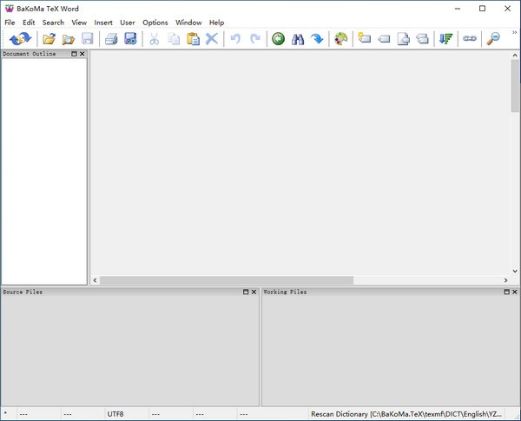Close the Source Files panel

[x=254, y=292]
